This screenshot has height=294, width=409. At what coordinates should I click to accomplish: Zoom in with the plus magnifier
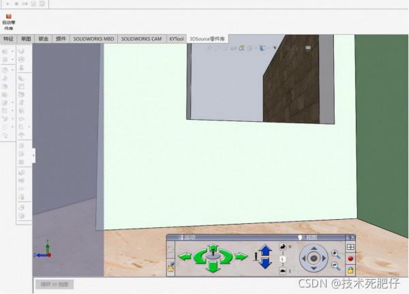(335, 254)
